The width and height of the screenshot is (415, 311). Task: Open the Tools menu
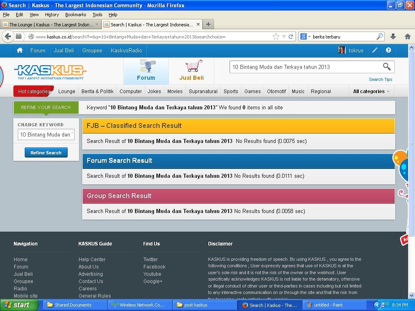click(97, 15)
